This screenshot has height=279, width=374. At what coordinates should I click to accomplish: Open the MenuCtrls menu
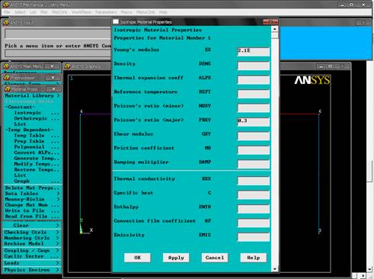click(x=145, y=12)
